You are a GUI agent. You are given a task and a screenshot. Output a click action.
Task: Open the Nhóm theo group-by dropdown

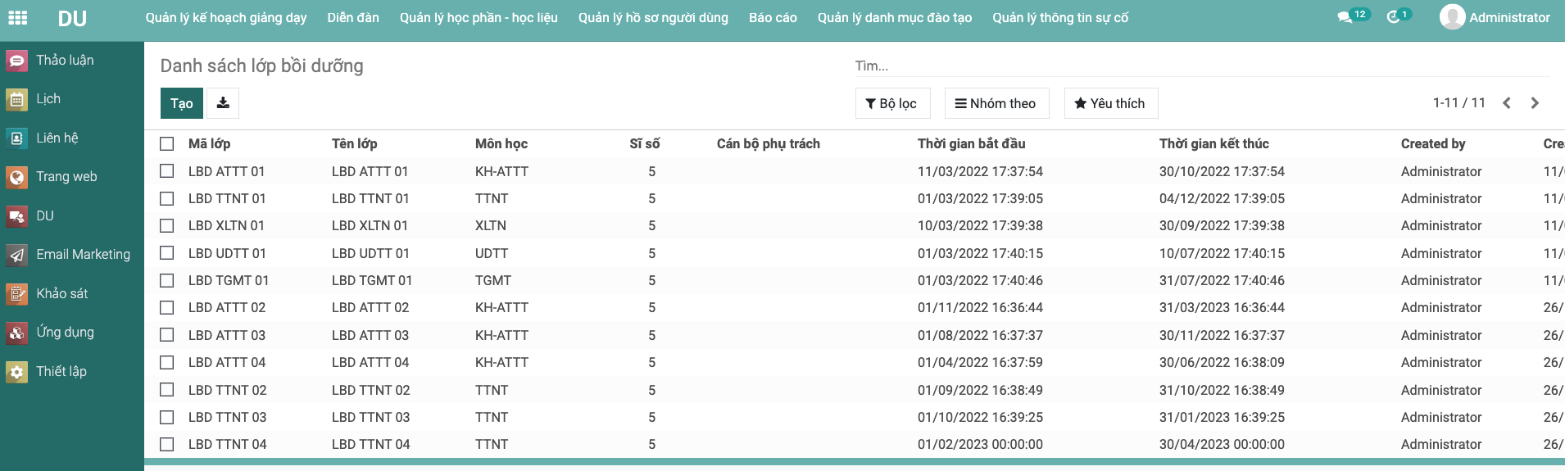point(996,103)
